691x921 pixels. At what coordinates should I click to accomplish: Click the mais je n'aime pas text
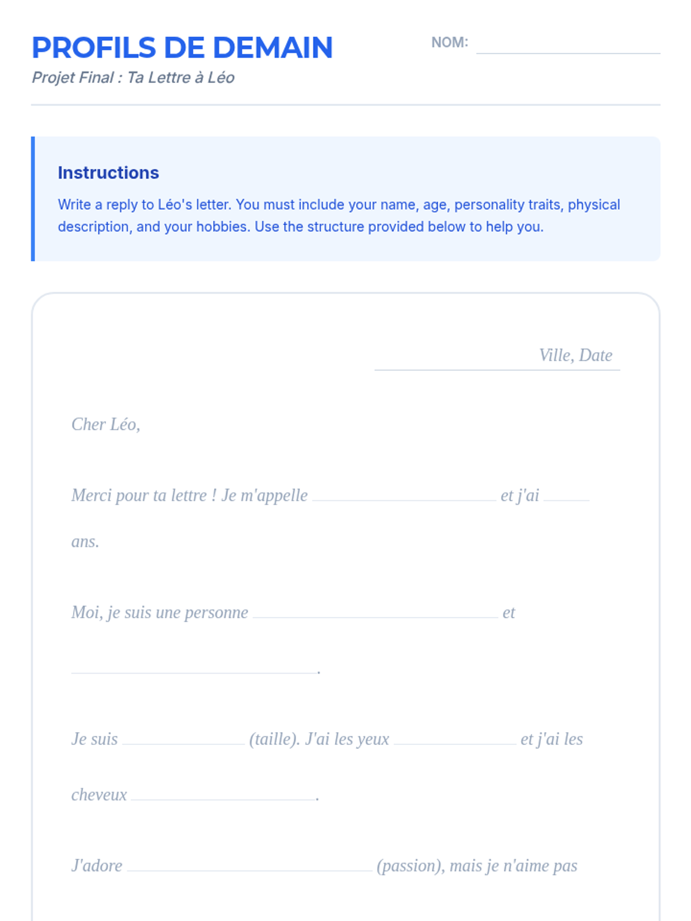tap(513, 866)
